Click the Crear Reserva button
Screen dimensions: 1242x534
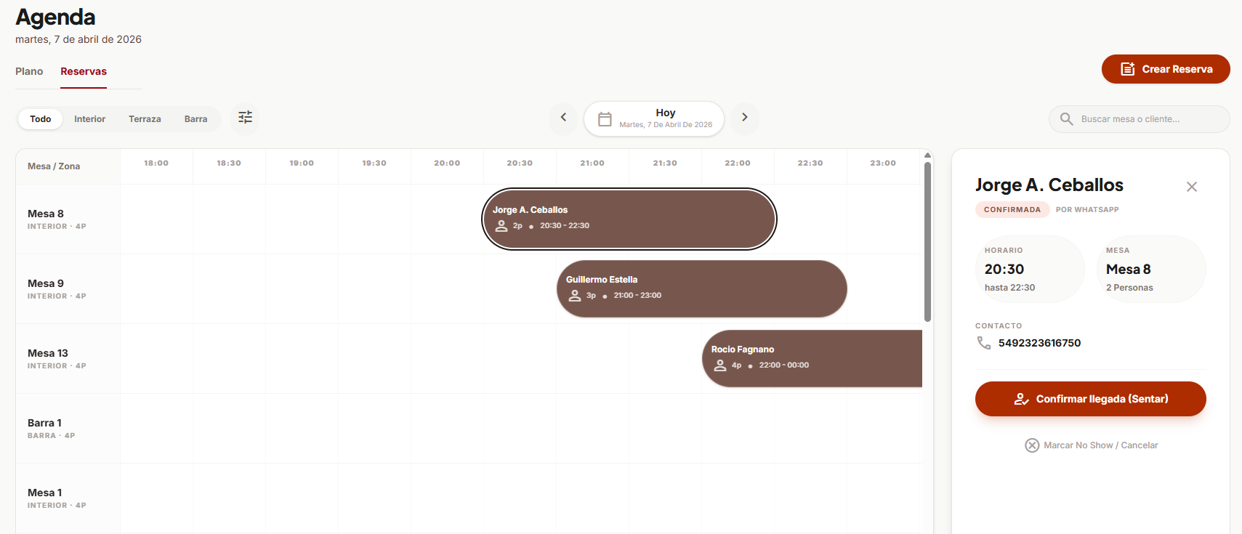click(x=1165, y=69)
